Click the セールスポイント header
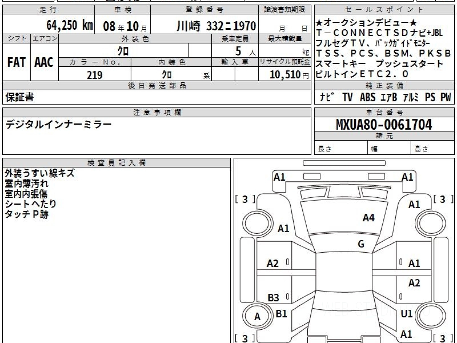Viewport: 457px width, 343px height. click(x=384, y=10)
